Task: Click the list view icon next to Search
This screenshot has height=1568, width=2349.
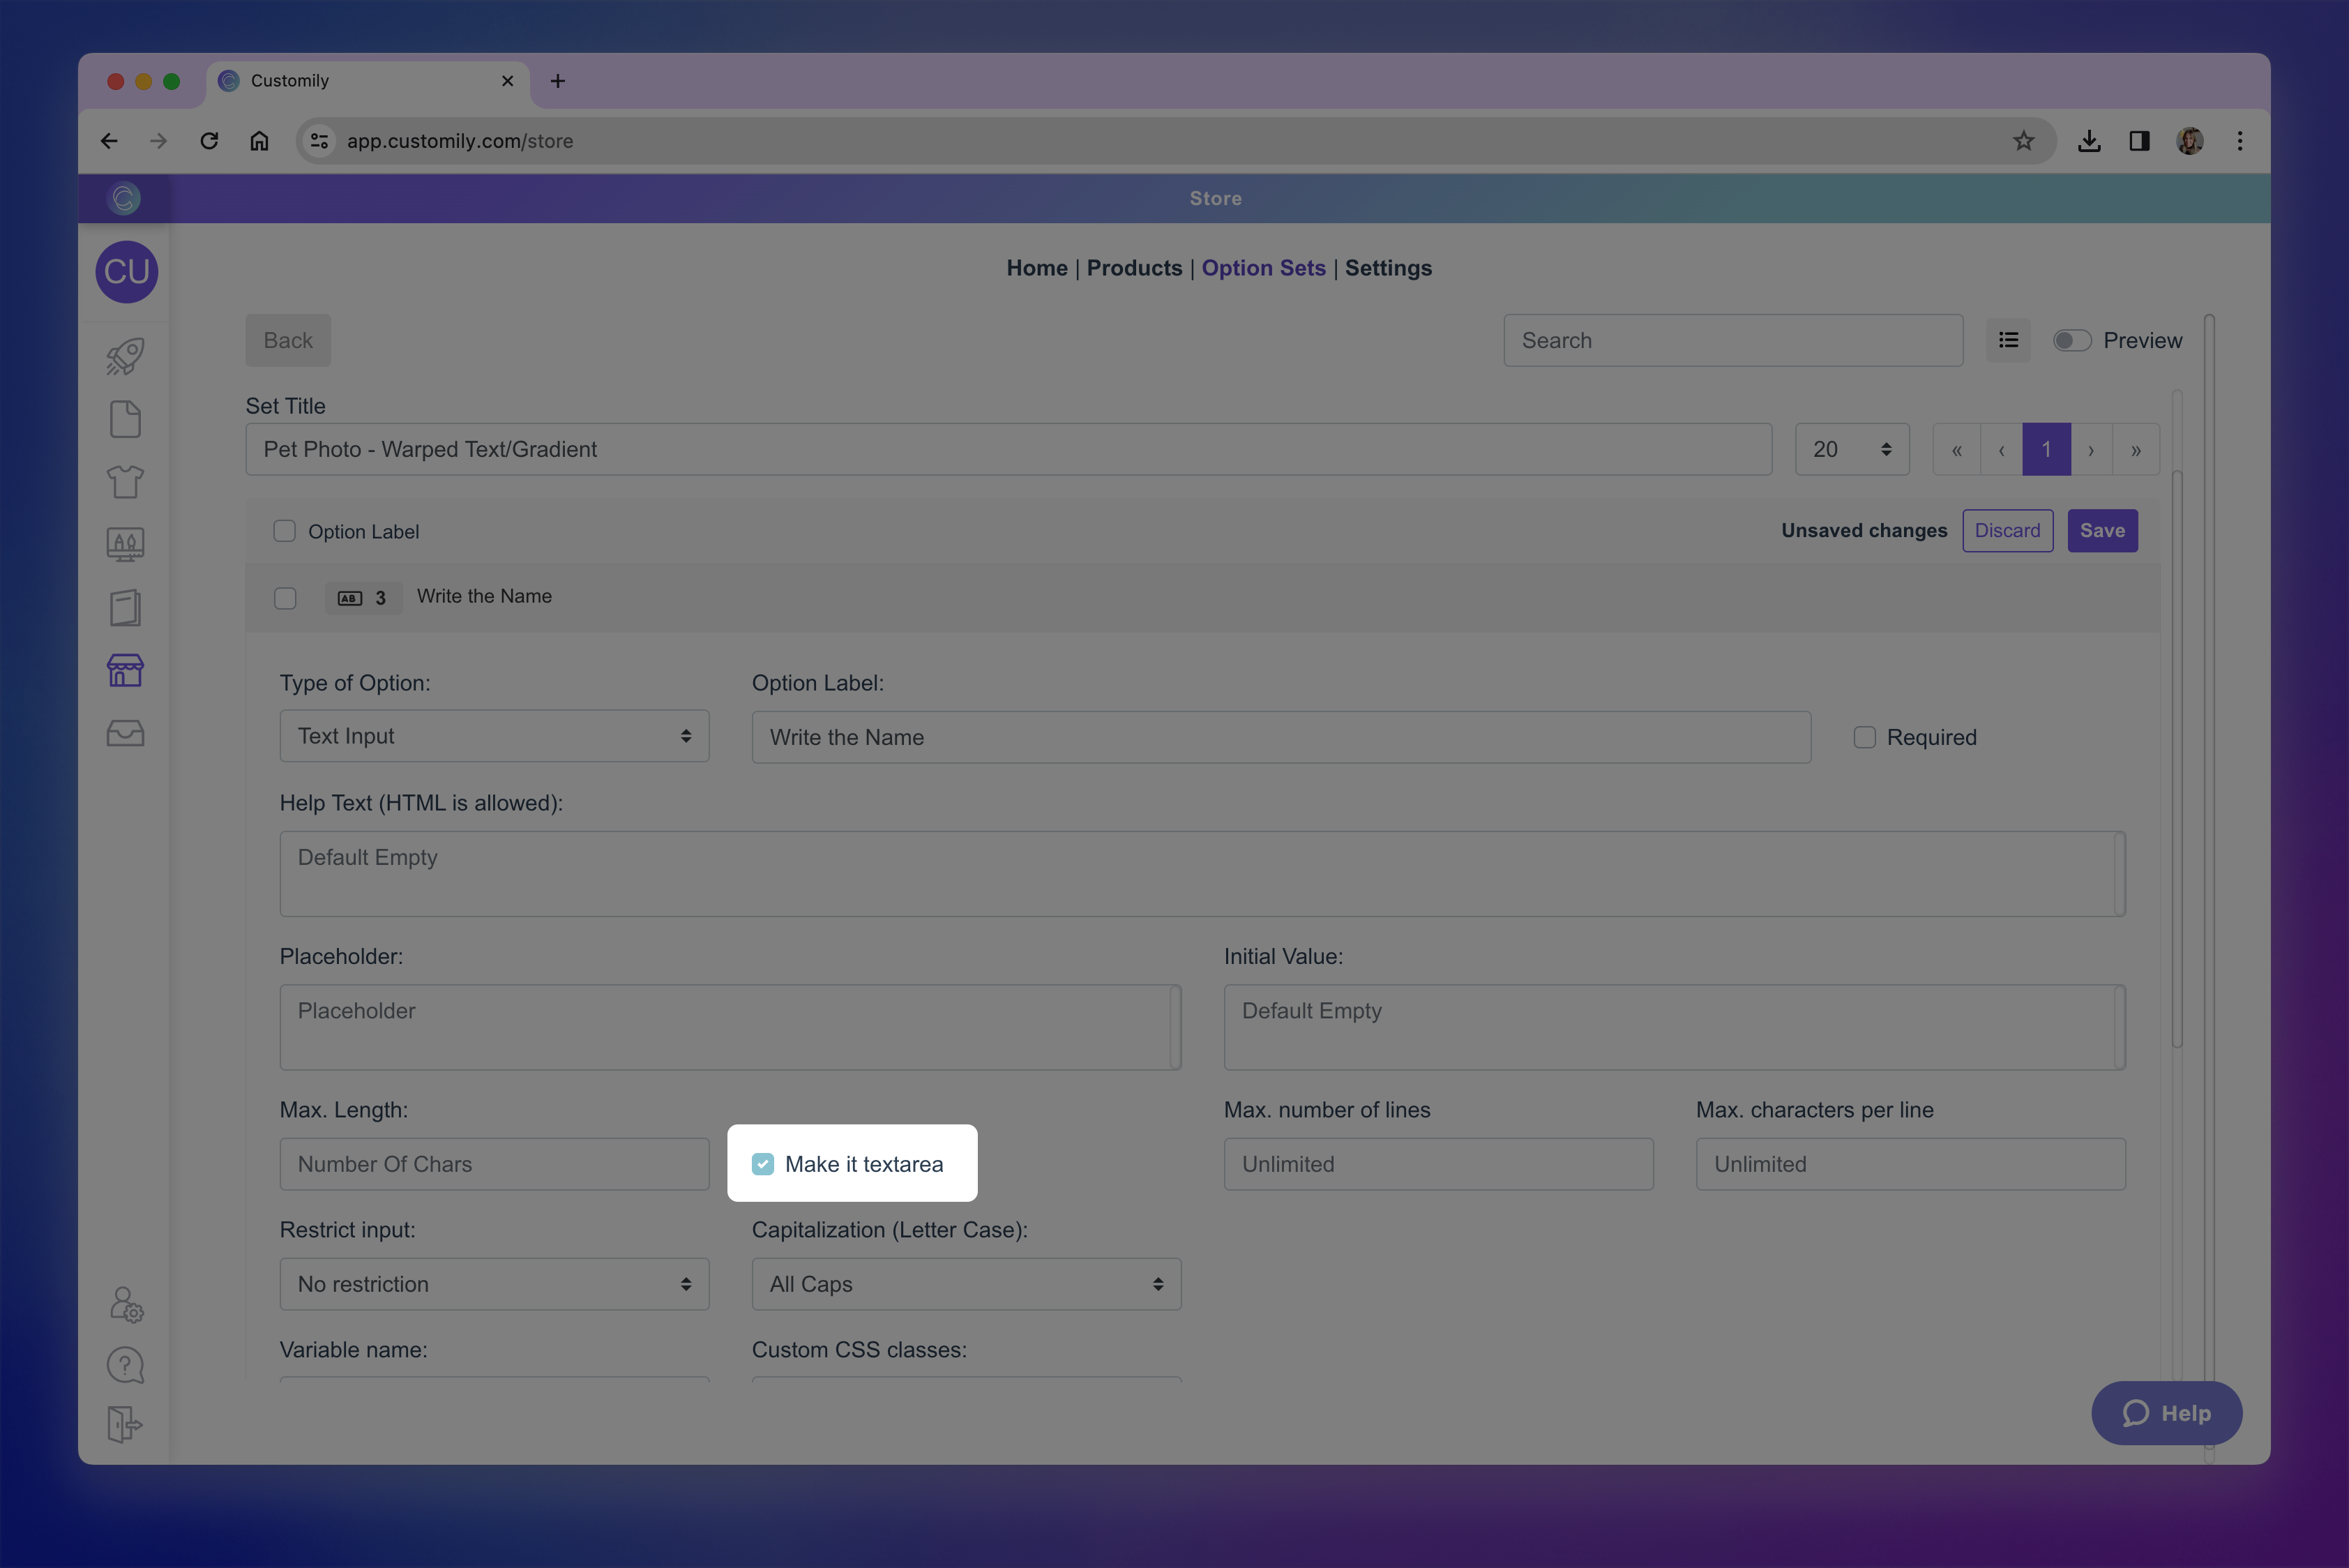Action: click(2008, 341)
